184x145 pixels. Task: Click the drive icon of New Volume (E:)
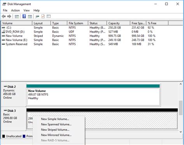coord(3,40)
